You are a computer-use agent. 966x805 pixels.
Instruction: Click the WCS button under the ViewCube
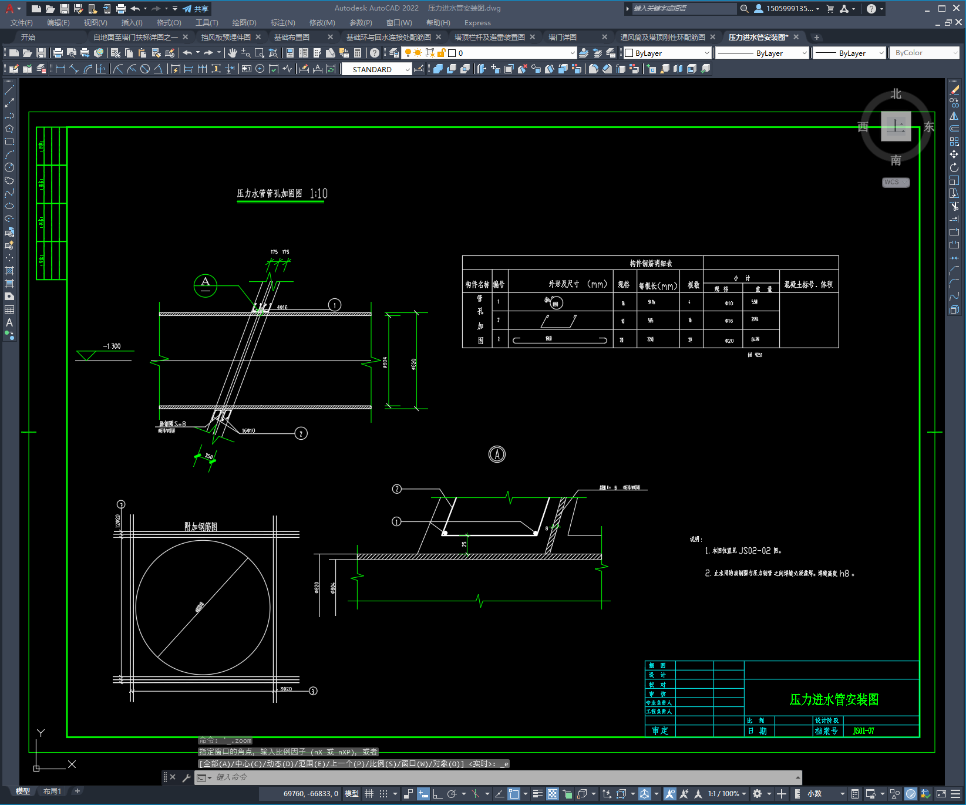click(896, 182)
